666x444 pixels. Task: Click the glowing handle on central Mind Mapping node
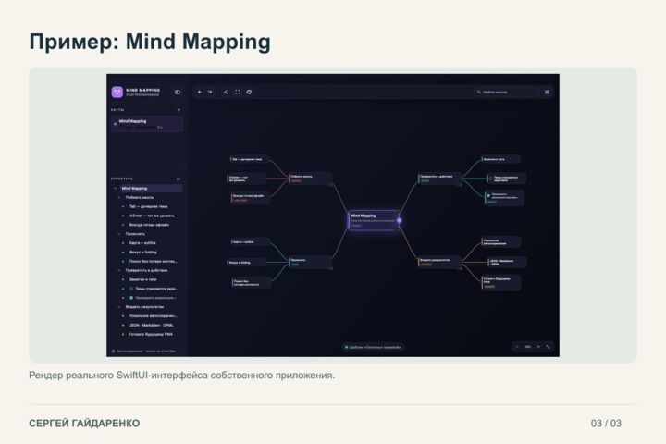[399, 220]
